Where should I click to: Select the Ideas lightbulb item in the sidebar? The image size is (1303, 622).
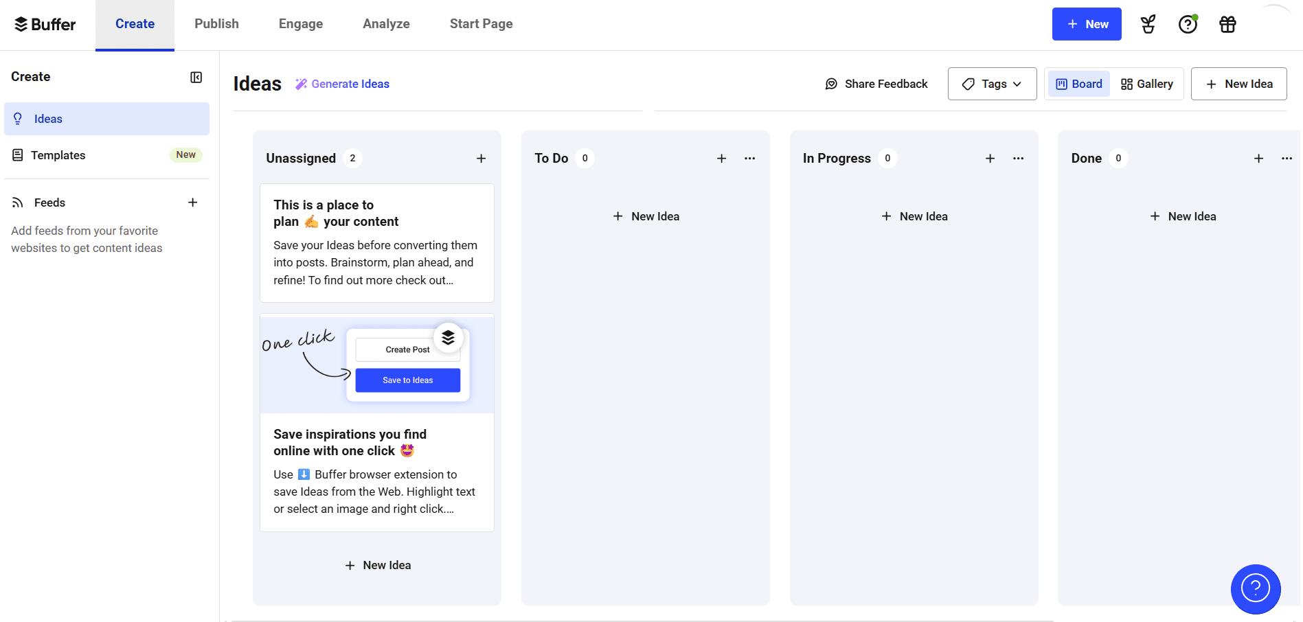(x=47, y=119)
